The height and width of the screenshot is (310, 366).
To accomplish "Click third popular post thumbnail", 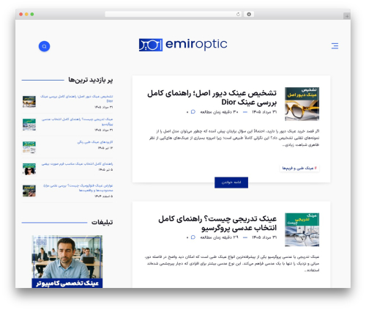I will click(29, 147).
